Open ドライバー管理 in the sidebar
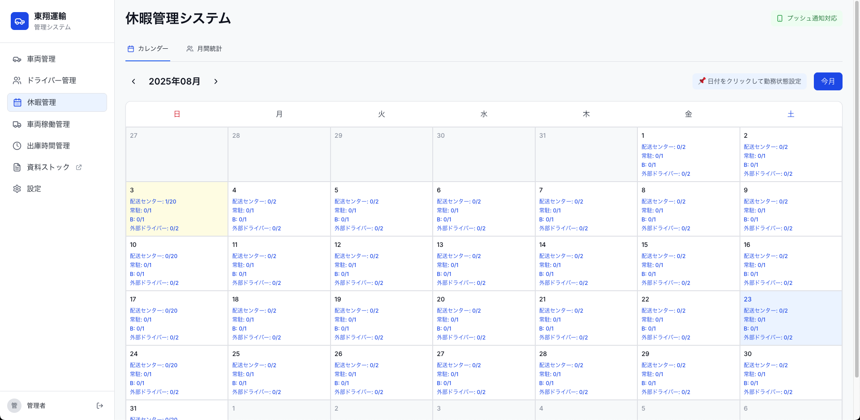Image resolution: width=860 pixels, height=420 pixels. [x=57, y=81]
